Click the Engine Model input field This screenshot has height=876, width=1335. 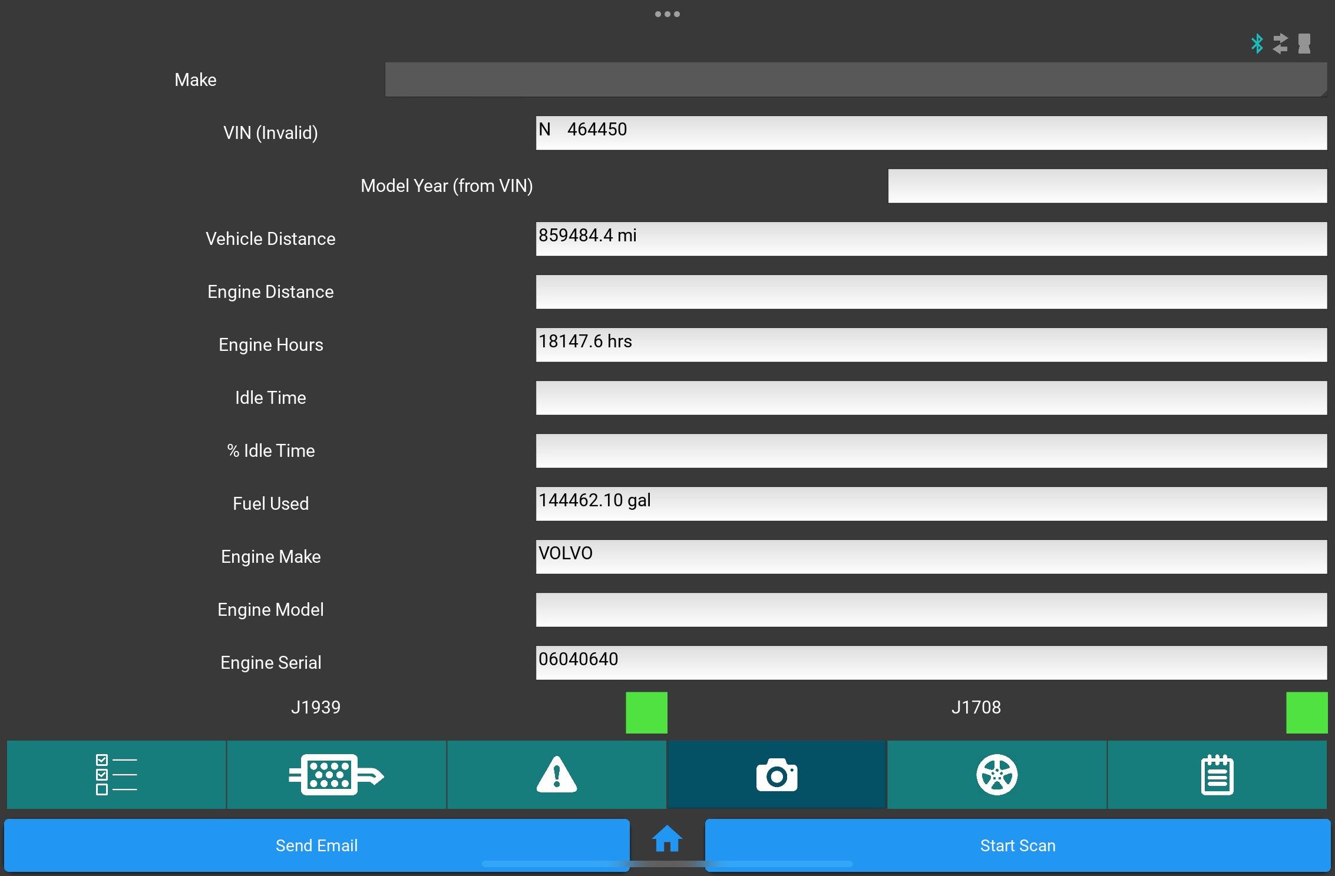[x=931, y=610]
